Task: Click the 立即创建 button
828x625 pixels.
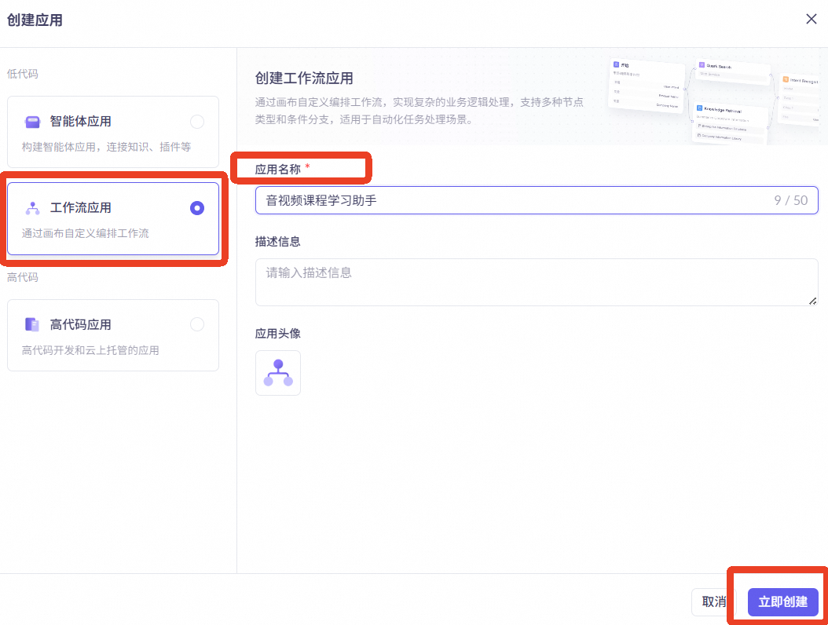Action: [782, 601]
